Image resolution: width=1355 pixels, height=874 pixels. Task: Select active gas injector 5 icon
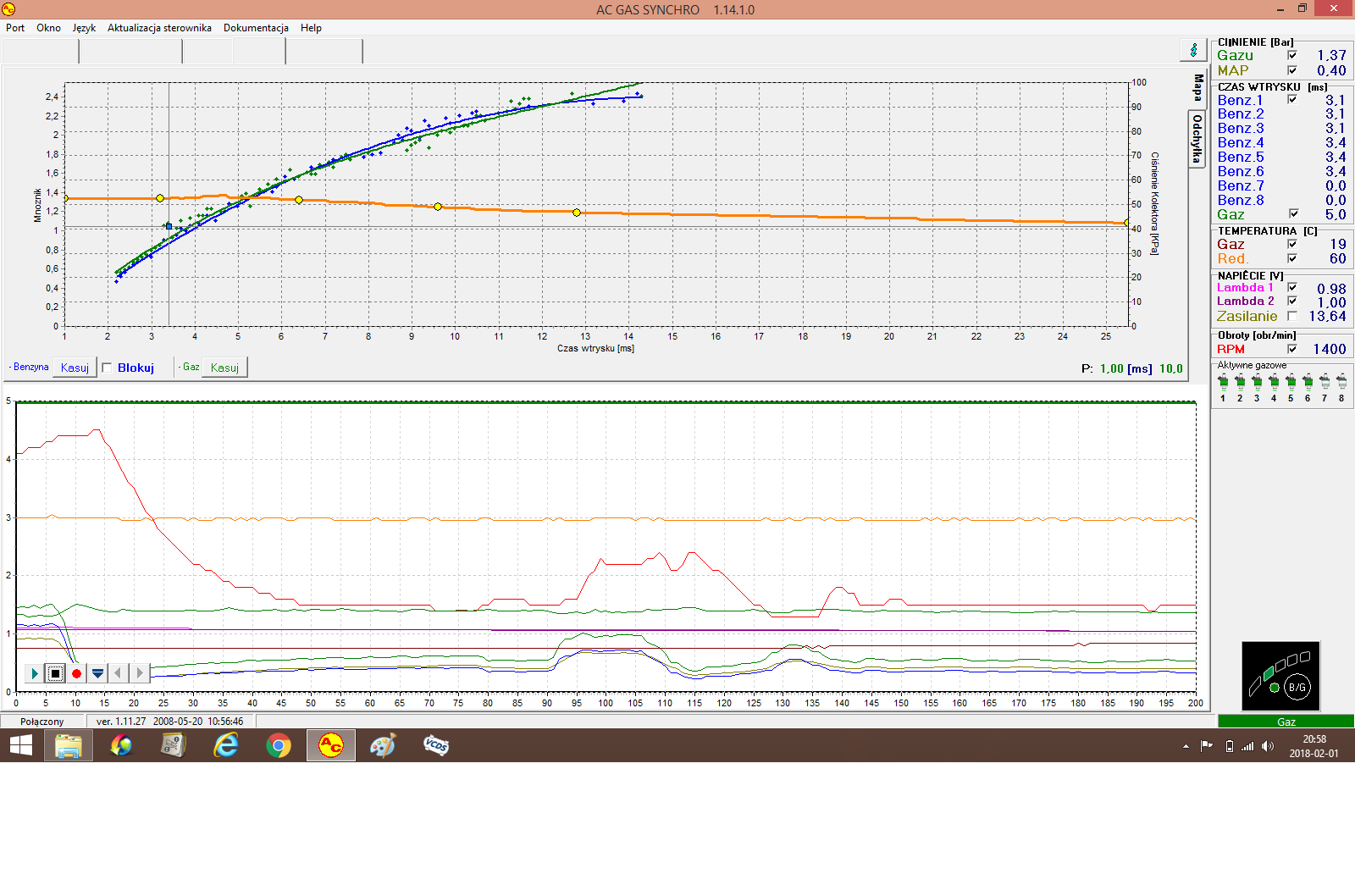(1291, 382)
